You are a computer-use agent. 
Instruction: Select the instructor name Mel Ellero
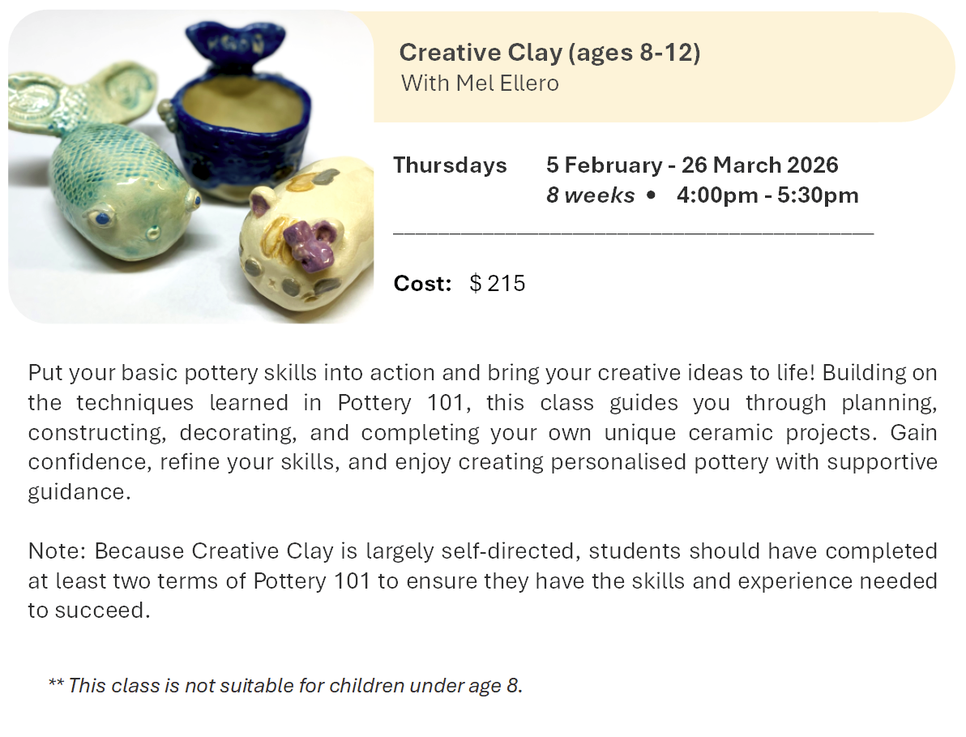508,83
